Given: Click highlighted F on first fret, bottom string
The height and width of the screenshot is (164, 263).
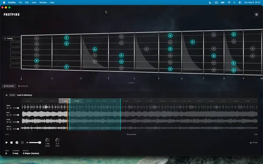Looking at the screenshot, I should [67, 67].
